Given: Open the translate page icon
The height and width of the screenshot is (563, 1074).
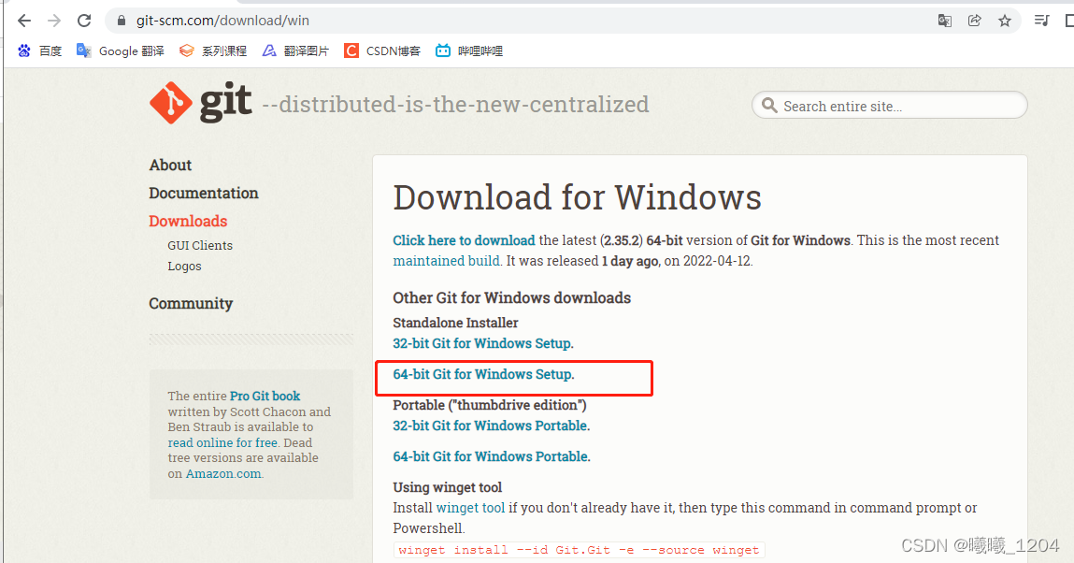Looking at the screenshot, I should 945,21.
